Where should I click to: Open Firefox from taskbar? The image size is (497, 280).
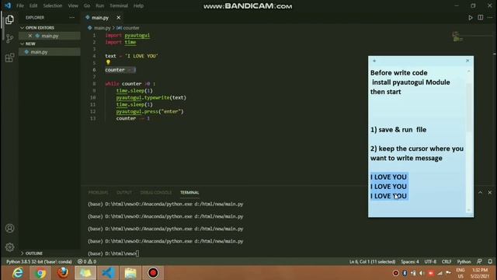tap(63, 273)
